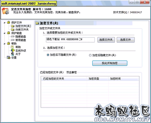The width and height of the screenshot is (151, 123).
Task: Minimize the window
Action: click(132, 2)
